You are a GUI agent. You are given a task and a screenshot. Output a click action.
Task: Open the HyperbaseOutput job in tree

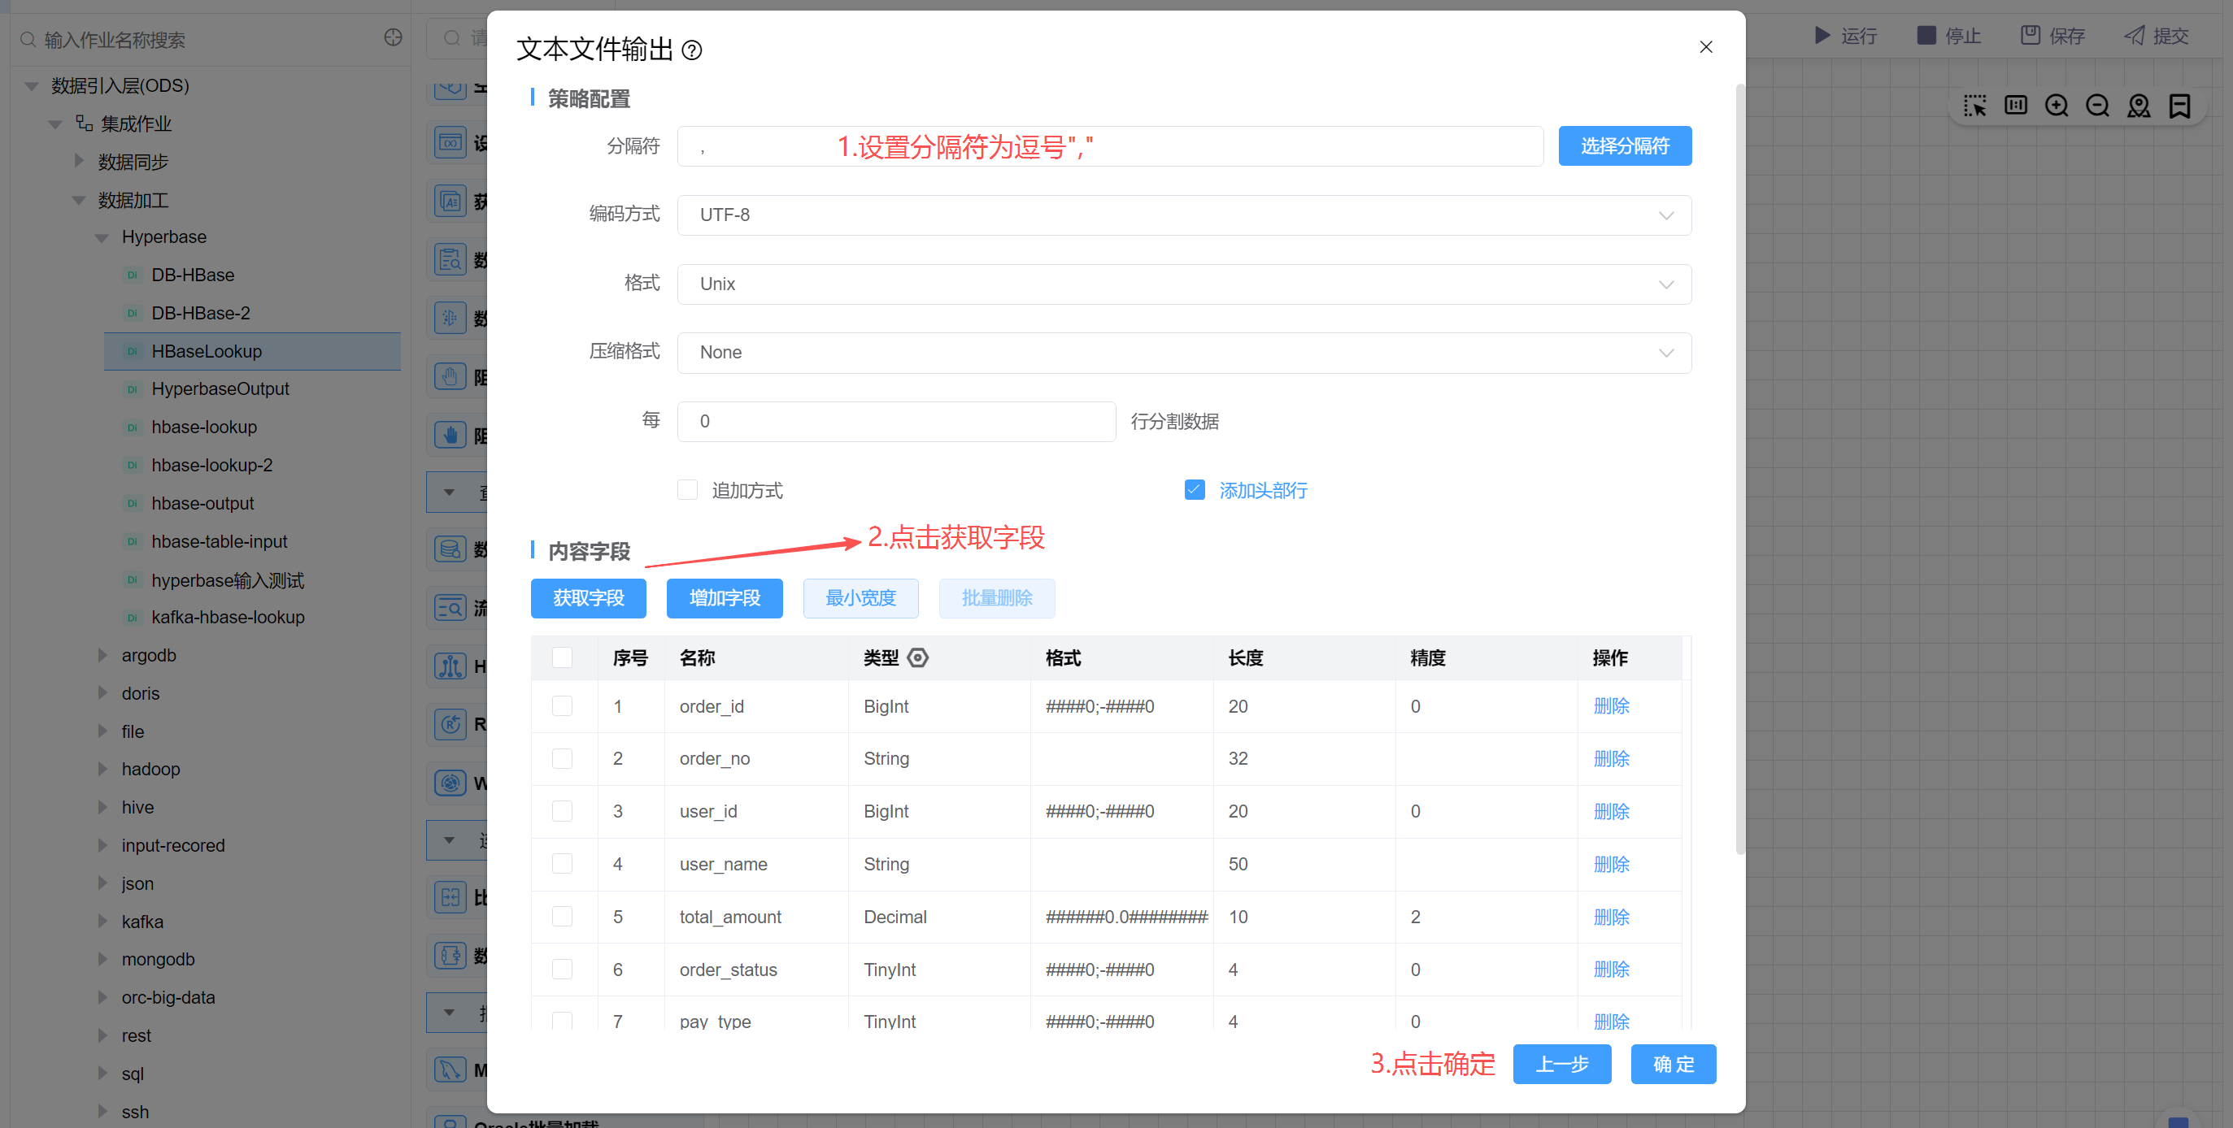click(x=220, y=389)
